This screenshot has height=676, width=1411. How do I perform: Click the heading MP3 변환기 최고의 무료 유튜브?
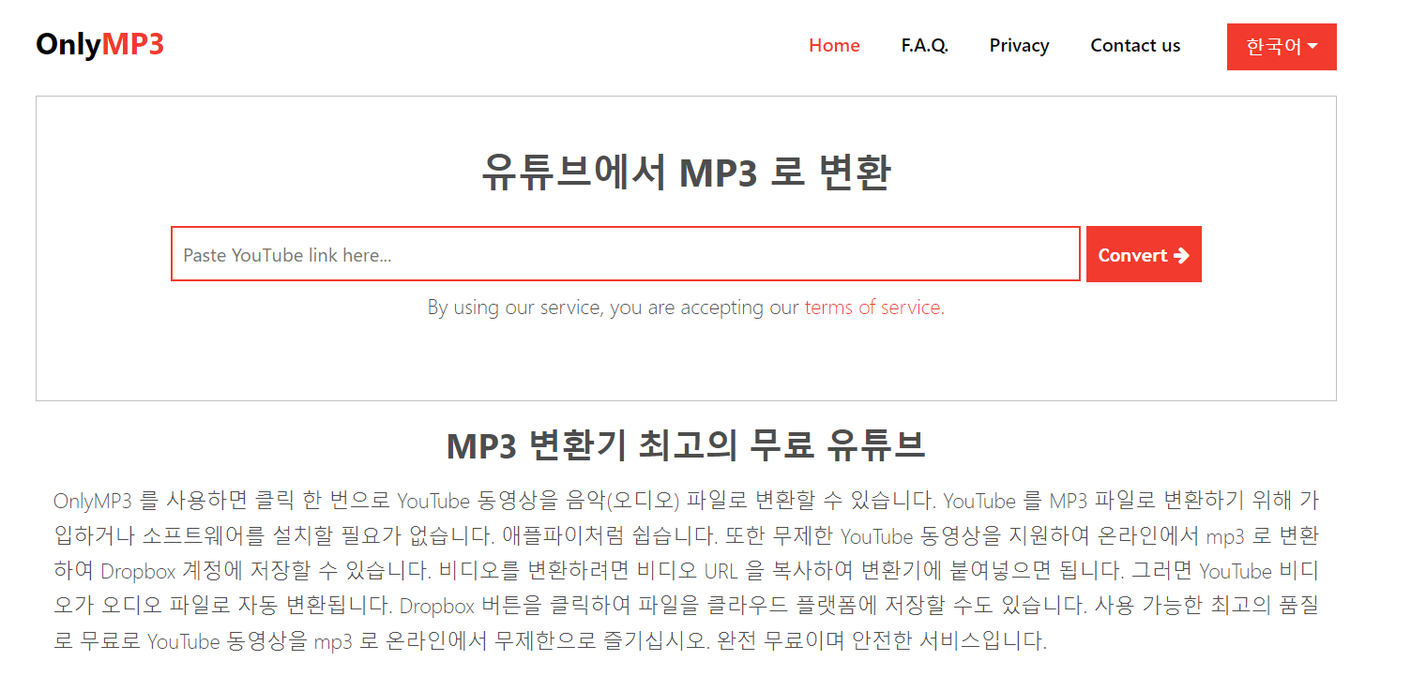pyautogui.click(x=686, y=445)
